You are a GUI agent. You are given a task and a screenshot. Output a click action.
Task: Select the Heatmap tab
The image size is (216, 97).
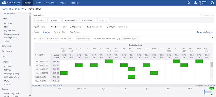[46, 32]
